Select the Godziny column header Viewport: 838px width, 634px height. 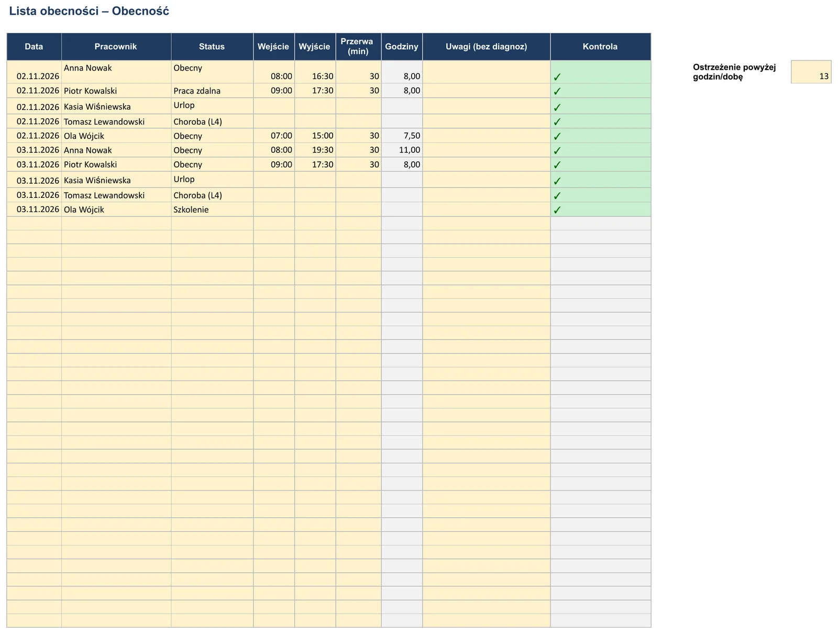pyautogui.click(x=402, y=47)
